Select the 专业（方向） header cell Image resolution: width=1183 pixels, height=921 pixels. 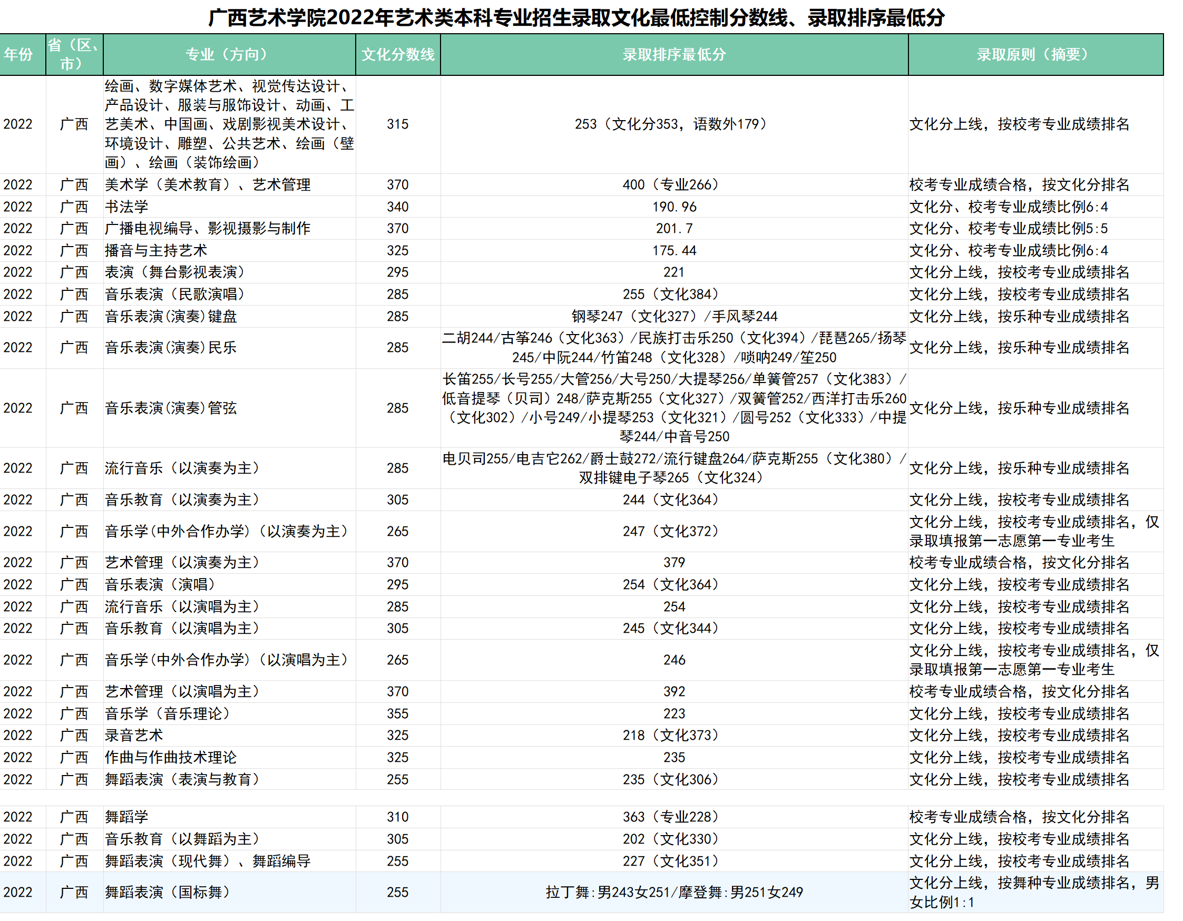[x=229, y=54]
